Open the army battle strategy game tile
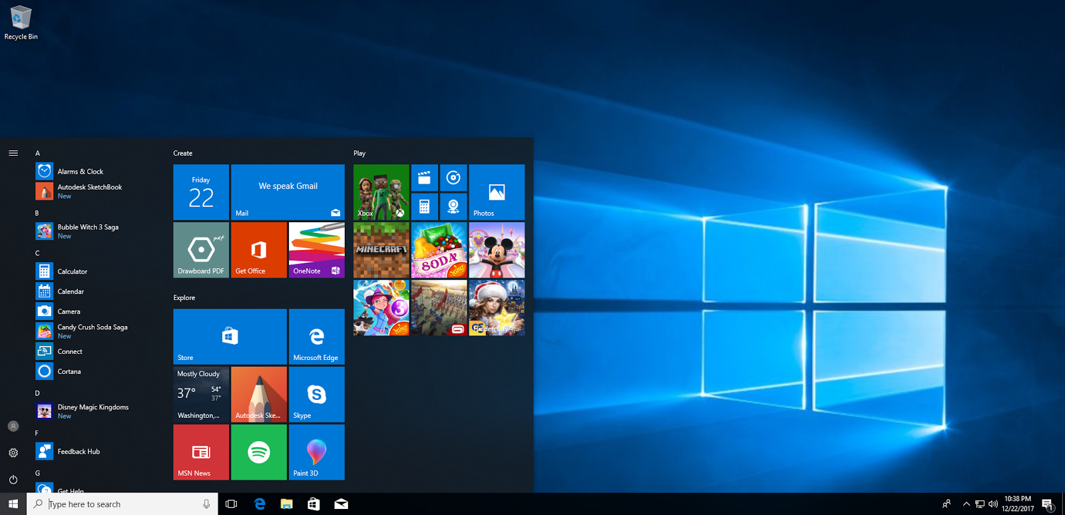 (439, 307)
